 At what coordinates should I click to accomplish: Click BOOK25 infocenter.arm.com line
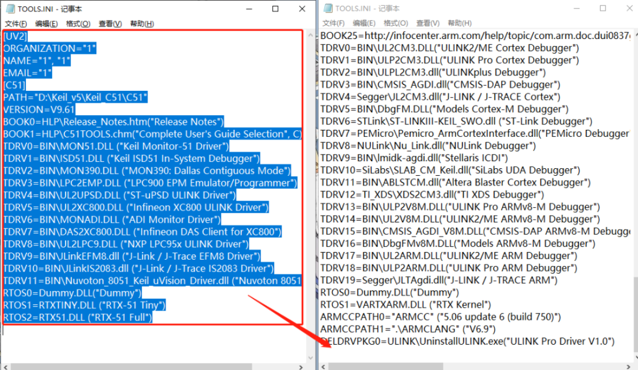(x=475, y=35)
